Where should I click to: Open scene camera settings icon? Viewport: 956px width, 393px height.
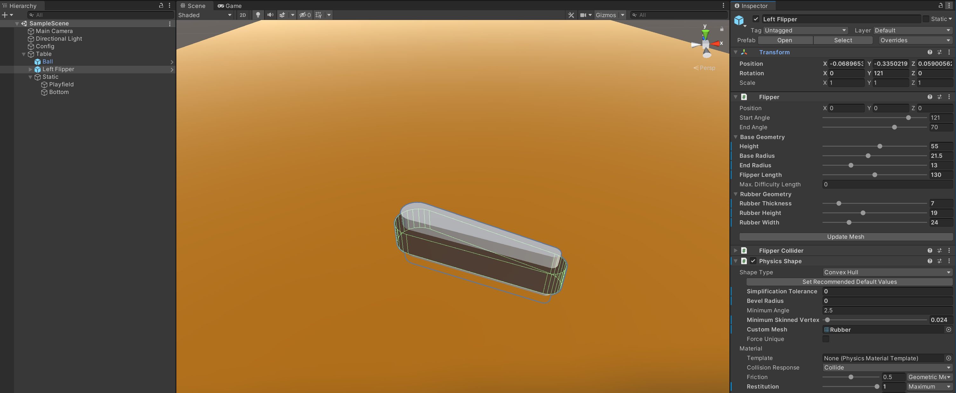584,15
